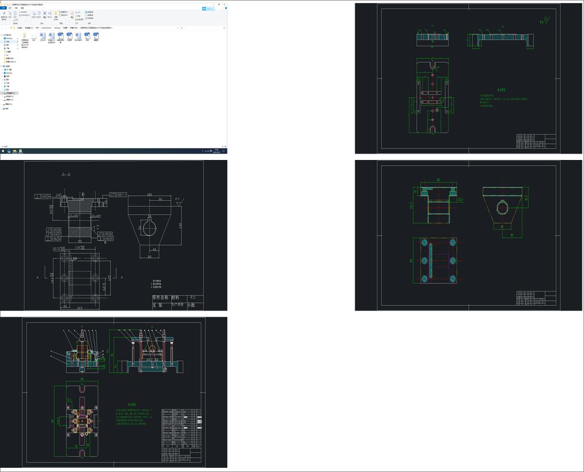Collapse the Quick access tree section
This screenshot has width=584, height=472.
click(x=1, y=35)
